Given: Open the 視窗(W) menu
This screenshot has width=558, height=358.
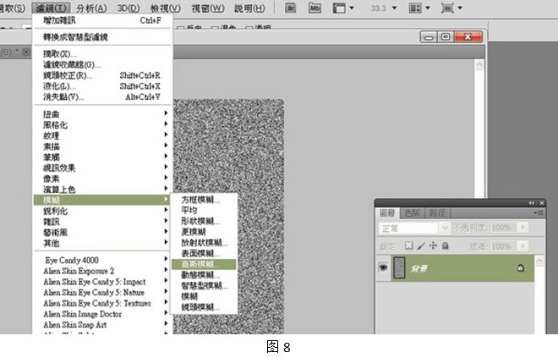Looking at the screenshot, I should coord(208,8).
